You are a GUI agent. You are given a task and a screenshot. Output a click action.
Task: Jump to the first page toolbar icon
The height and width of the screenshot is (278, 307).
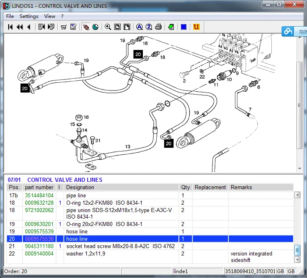(x=10, y=27)
